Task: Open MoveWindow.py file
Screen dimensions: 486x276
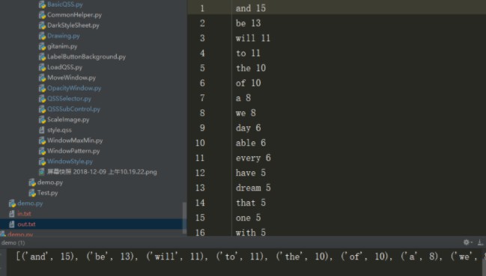Action: 72,78
